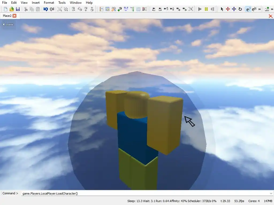
Task: Click the 'Cores: 4' status bar text
Action: tap(254, 201)
